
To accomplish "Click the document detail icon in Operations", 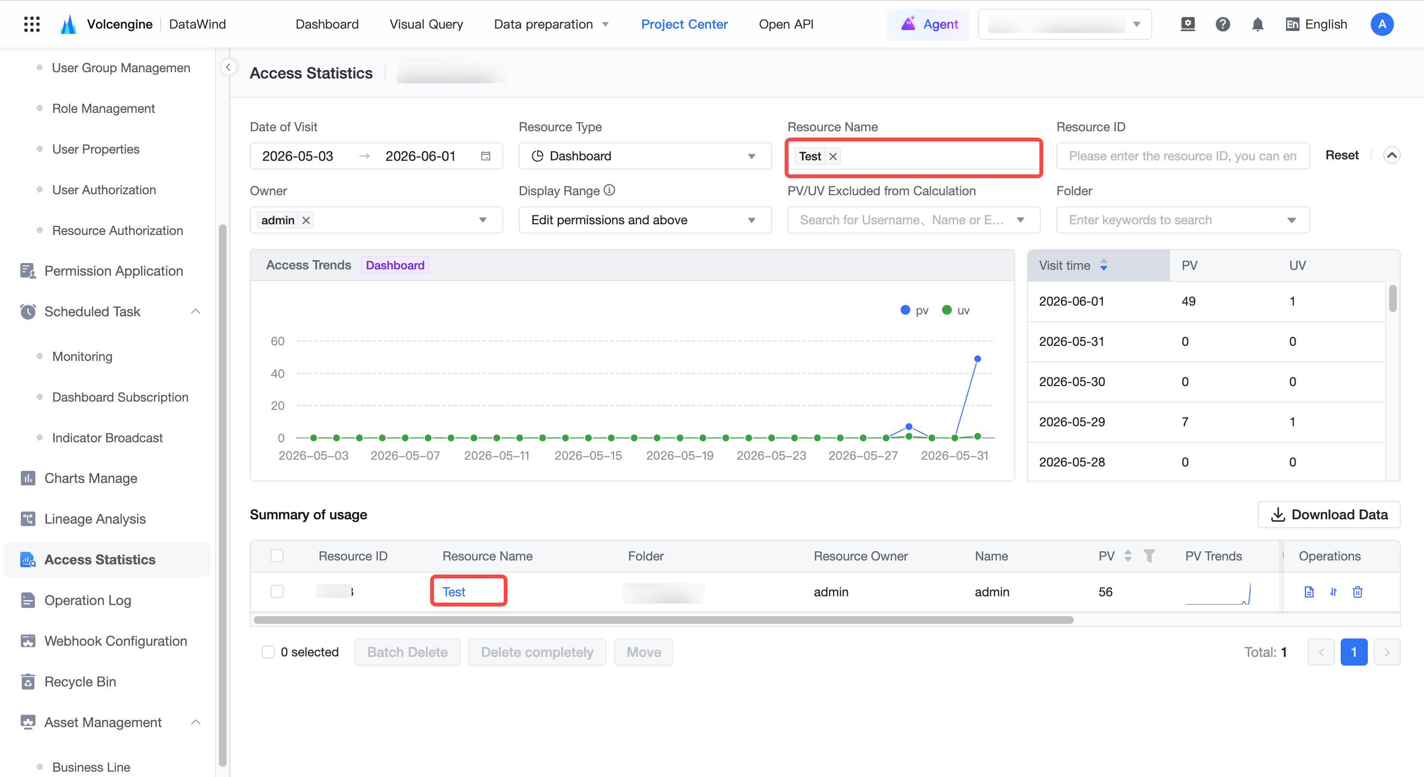I will (1308, 592).
